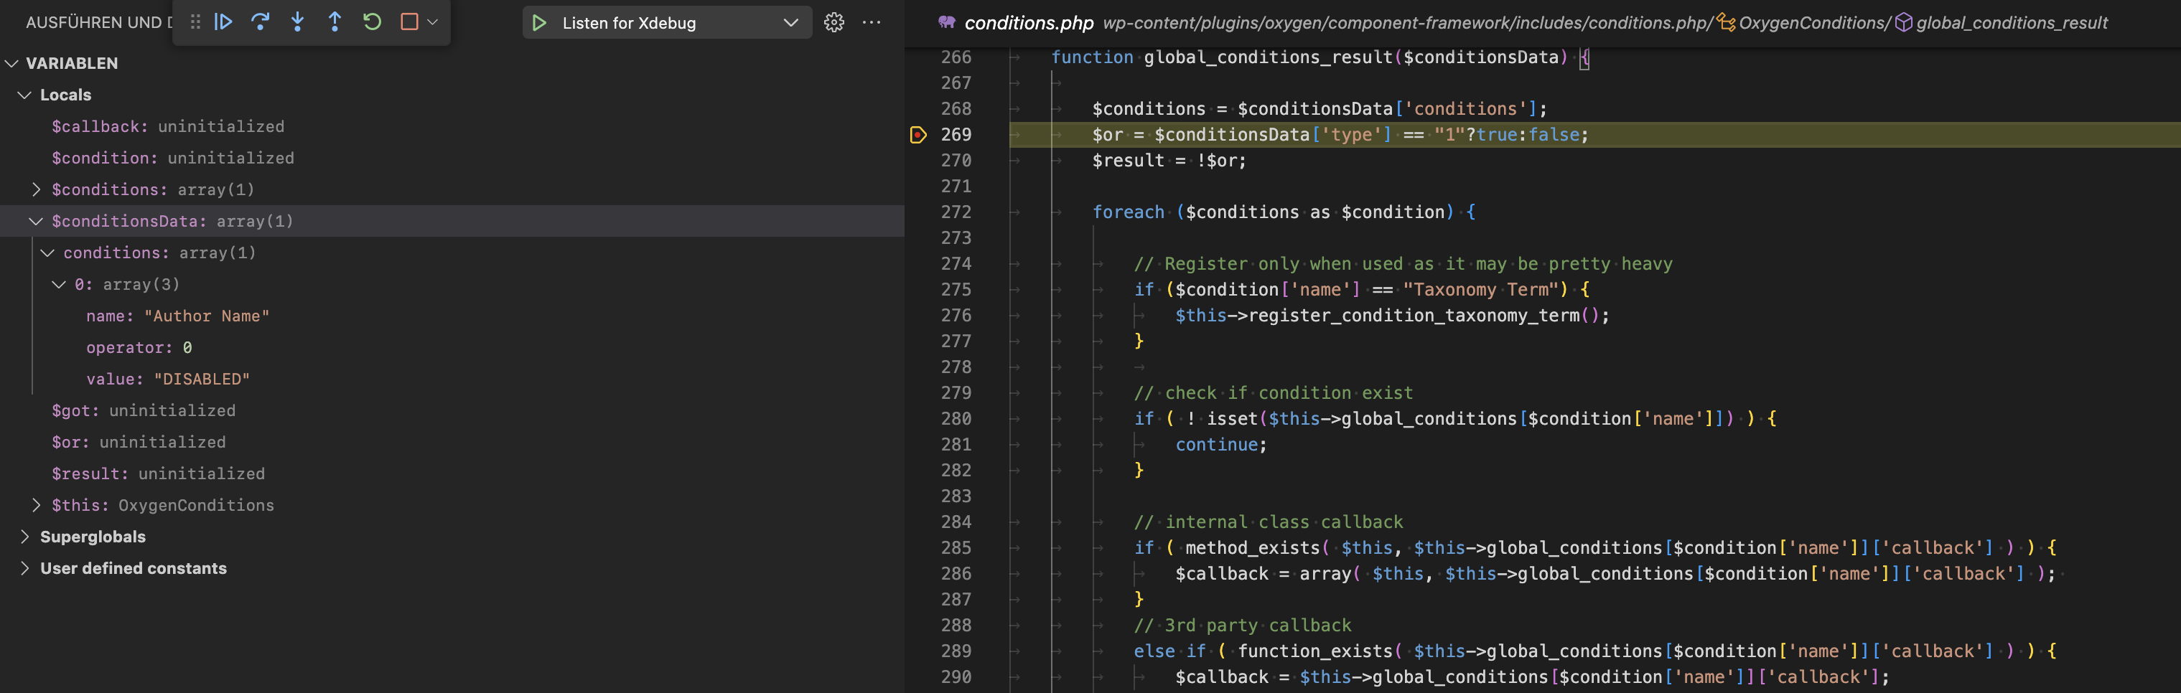Open launch configuration via gear icon
Viewport: 2181px width, 693px height.
834,23
